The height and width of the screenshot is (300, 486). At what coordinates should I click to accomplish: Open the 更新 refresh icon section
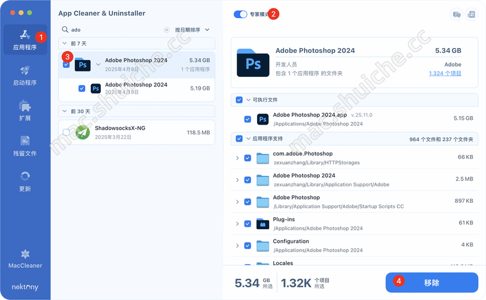click(x=25, y=180)
